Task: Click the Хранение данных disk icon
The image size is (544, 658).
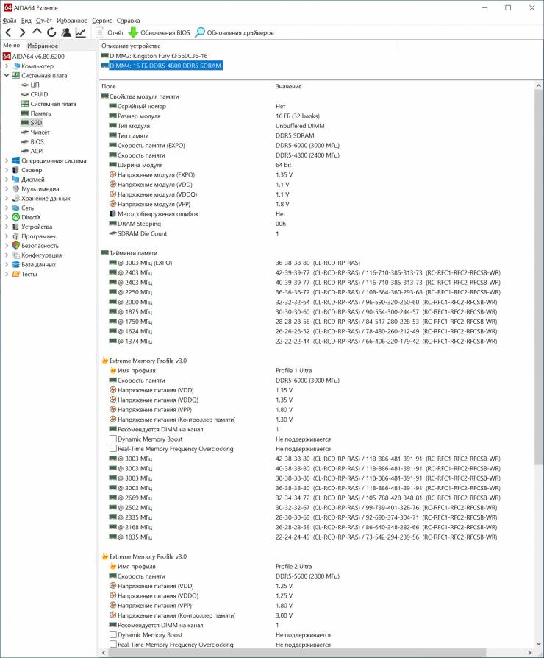Action: point(16,198)
